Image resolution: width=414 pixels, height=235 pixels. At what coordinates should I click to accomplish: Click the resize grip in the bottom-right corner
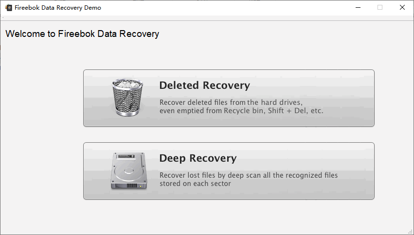coord(410,231)
